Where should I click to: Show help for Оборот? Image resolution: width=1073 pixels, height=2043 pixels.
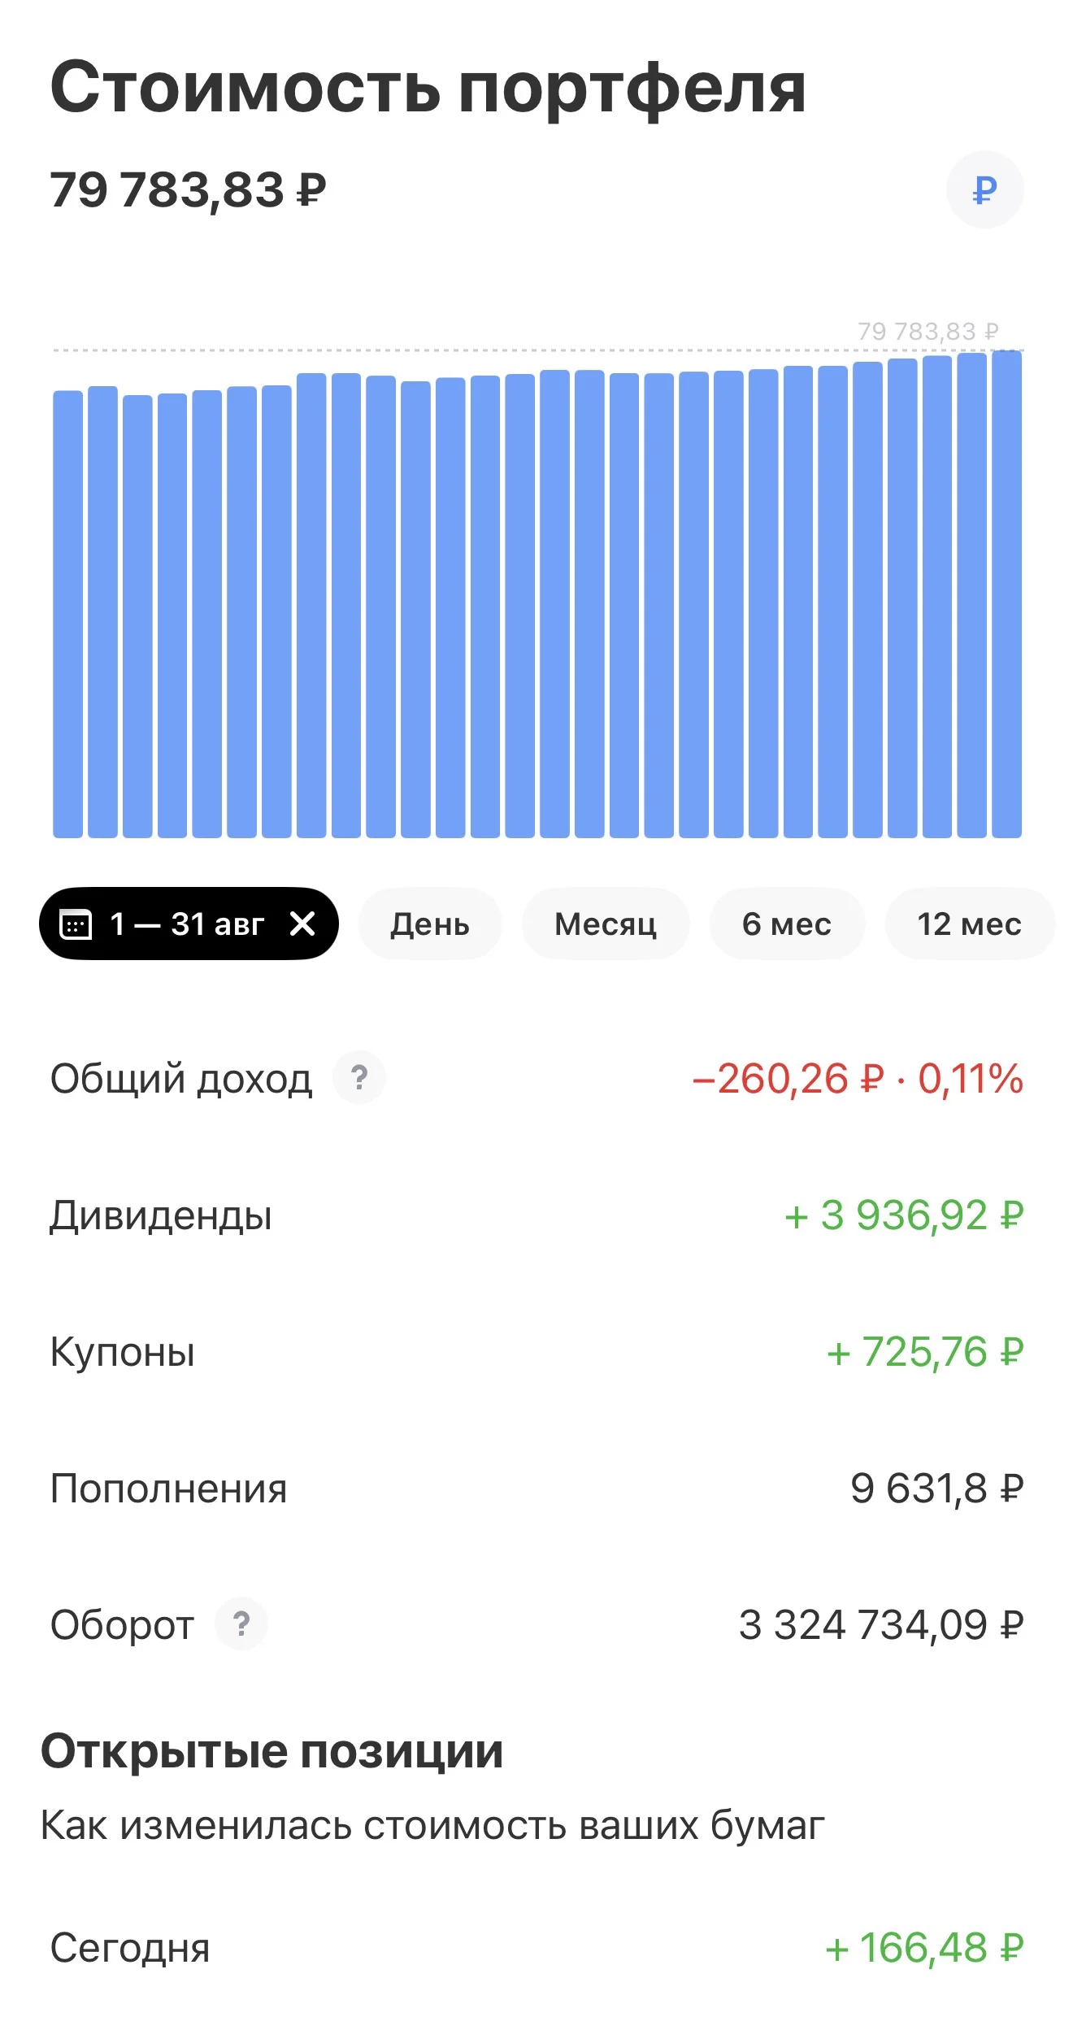point(241,1624)
